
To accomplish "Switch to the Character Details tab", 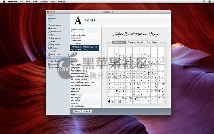I will (135, 42).
